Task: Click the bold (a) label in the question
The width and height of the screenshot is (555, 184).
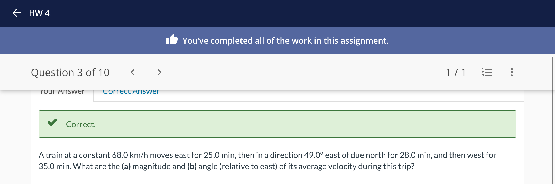Action: pyautogui.click(x=126, y=166)
